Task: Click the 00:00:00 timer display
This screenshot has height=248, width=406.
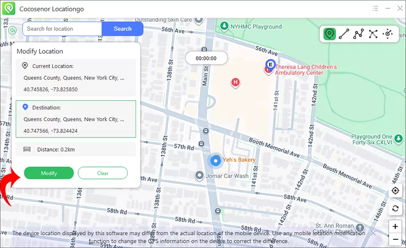Action: (x=207, y=58)
